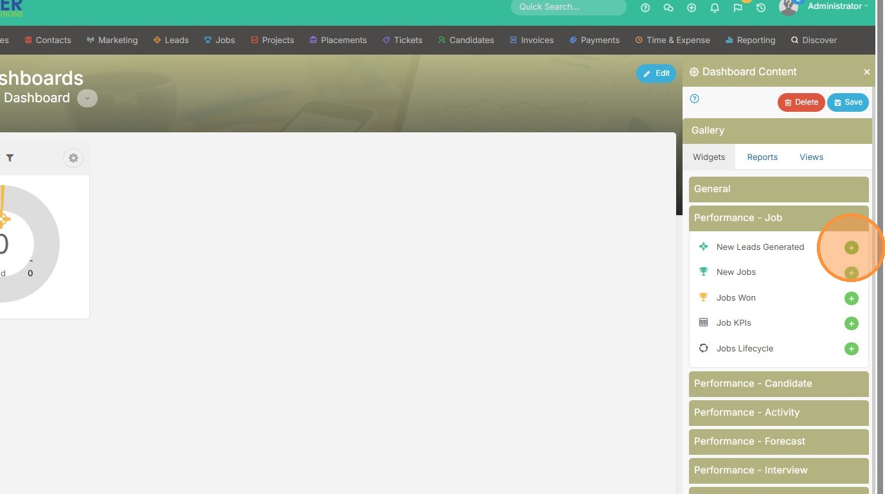This screenshot has width=885, height=494.
Task: Click the help question mark icon in top bar
Action: pyautogui.click(x=645, y=8)
